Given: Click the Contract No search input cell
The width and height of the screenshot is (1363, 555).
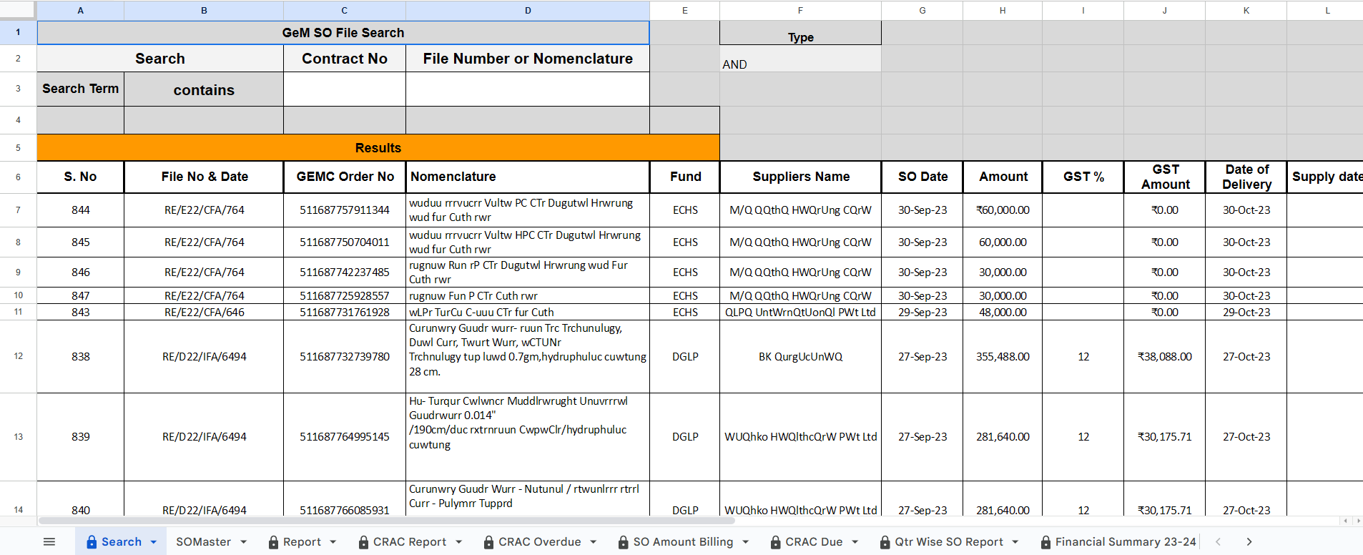Looking at the screenshot, I should pyautogui.click(x=345, y=89).
